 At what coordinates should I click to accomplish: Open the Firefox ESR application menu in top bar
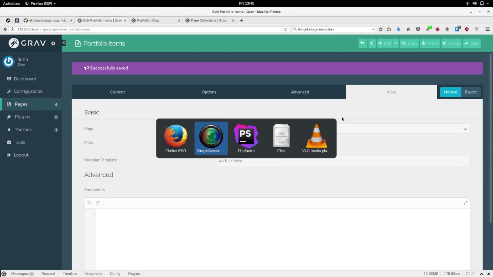coord(40,3)
